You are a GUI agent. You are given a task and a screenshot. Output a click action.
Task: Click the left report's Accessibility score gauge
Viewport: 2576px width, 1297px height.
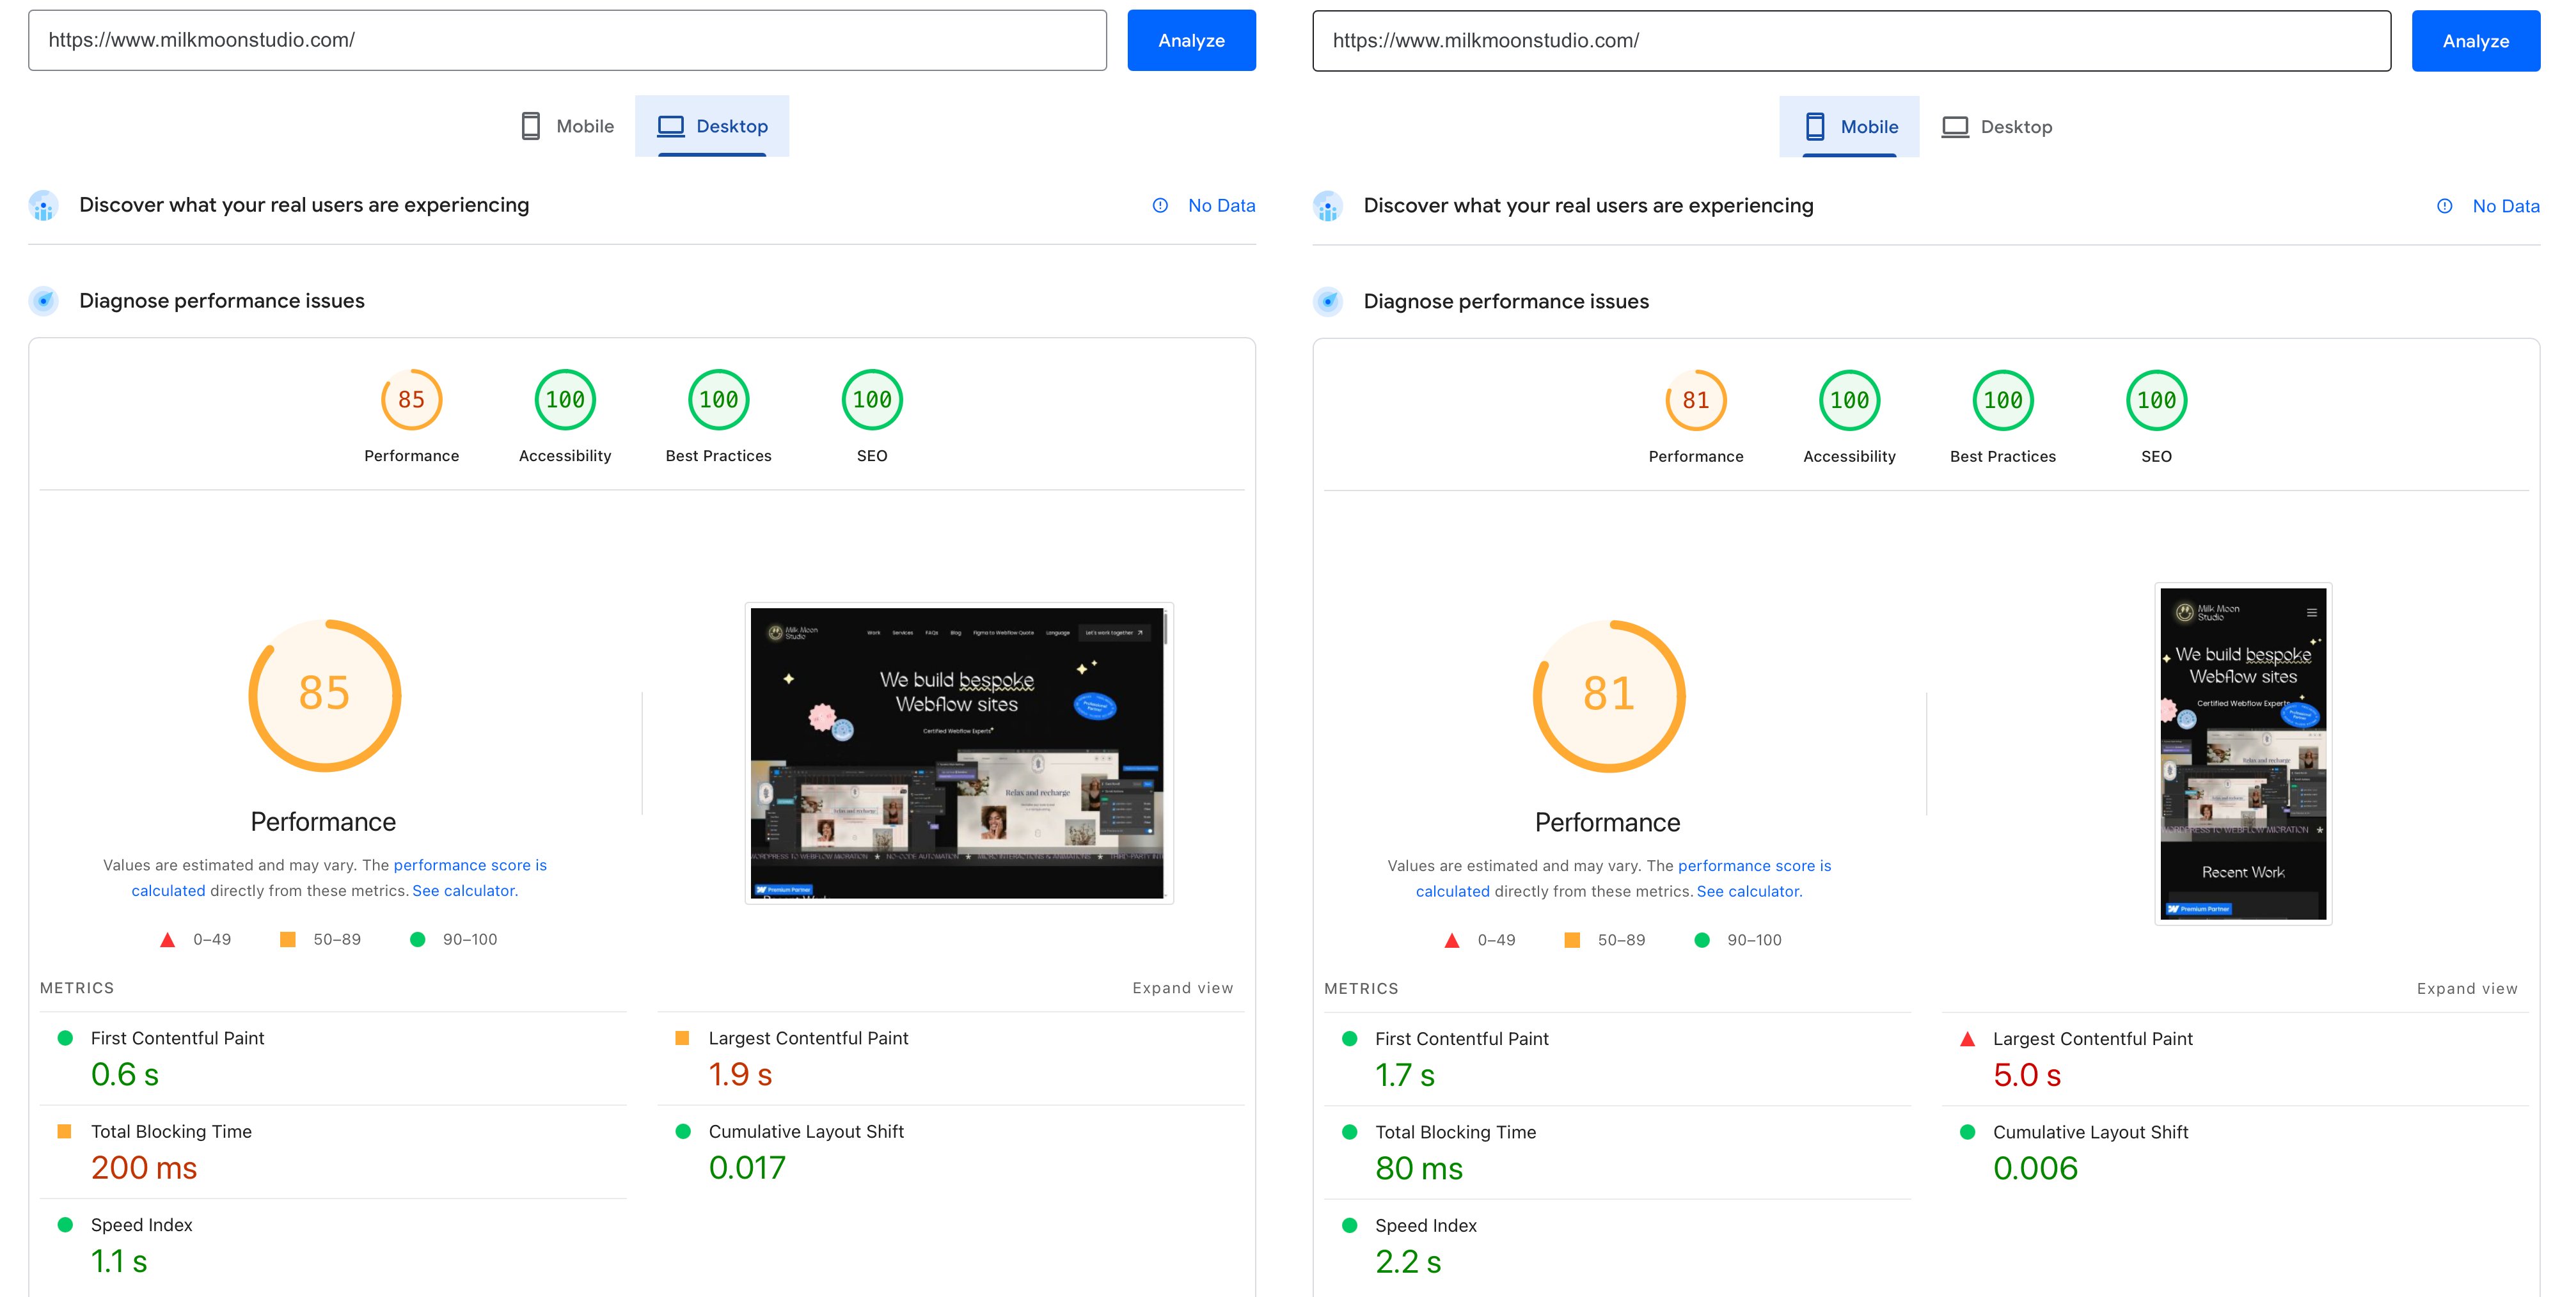tap(565, 400)
